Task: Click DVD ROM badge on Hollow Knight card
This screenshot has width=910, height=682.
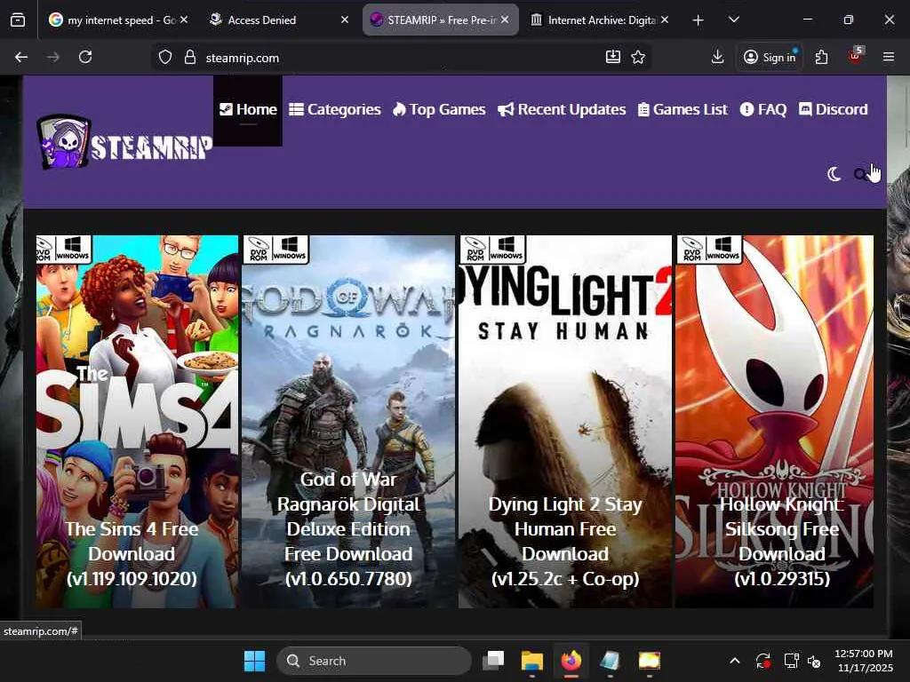Action: [691, 249]
